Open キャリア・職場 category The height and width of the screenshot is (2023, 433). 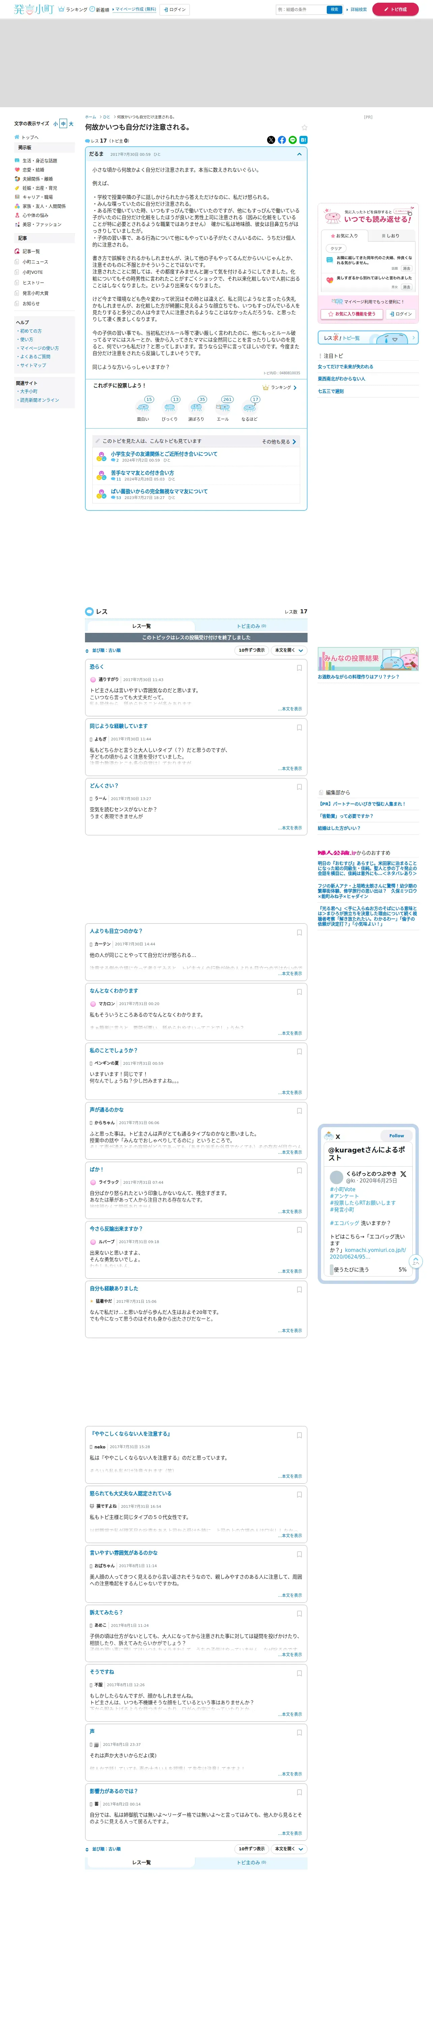click(34, 197)
